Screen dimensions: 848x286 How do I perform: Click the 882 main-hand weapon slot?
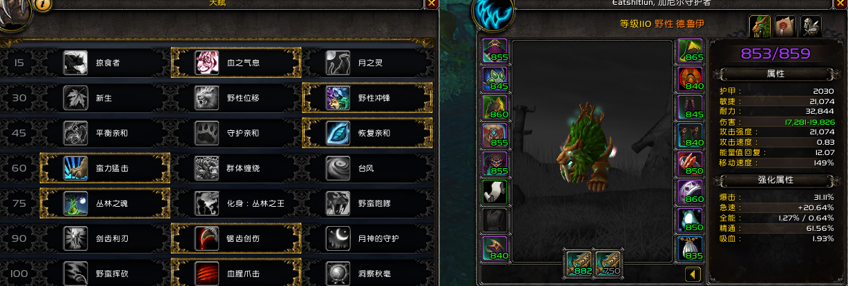click(x=579, y=263)
